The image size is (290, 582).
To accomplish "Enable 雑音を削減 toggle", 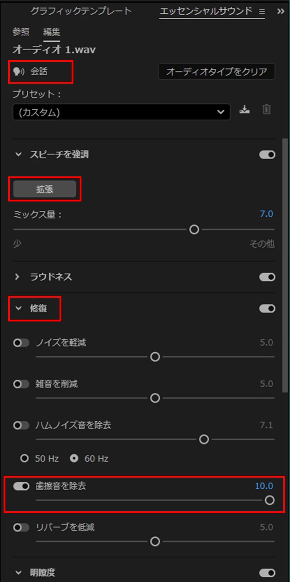I will click(21, 384).
